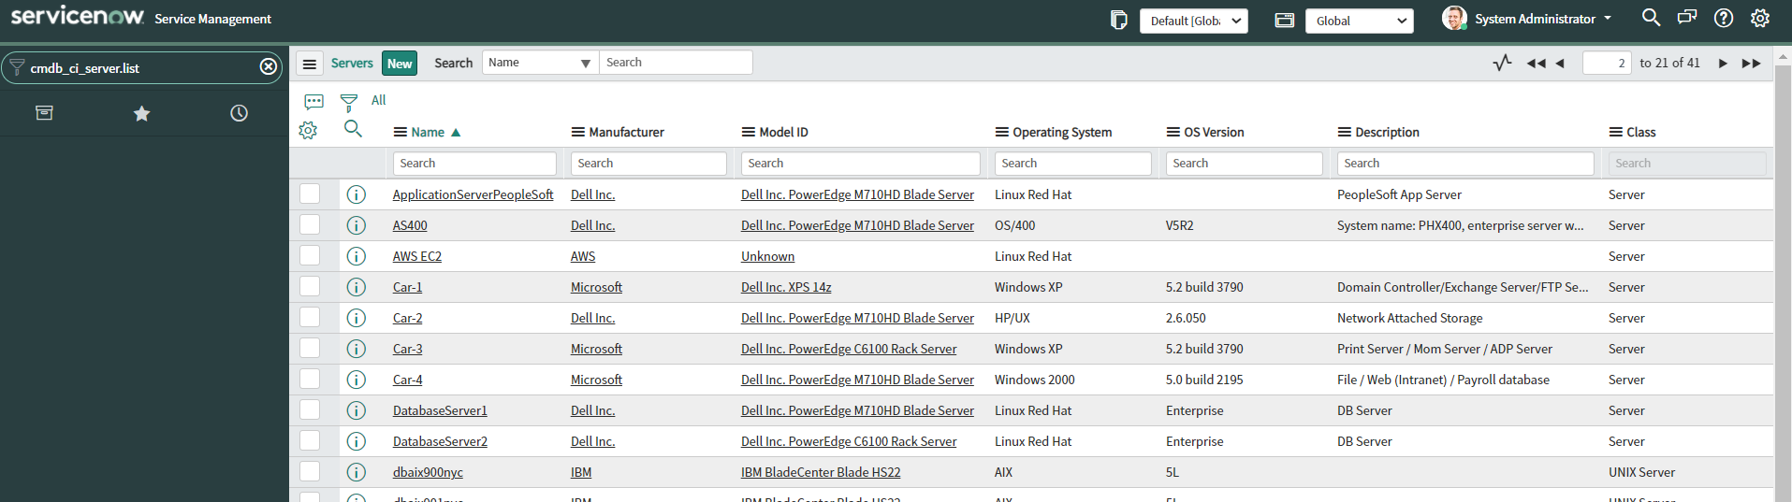Image resolution: width=1792 pixels, height=502 pixels.
Task: Click the update set clipboard icon
Action: tap(1118, 20)
